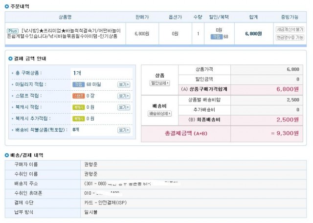Click the 상품가격 row label
Screen dimensions: 313x223
(x=204, y=69)
